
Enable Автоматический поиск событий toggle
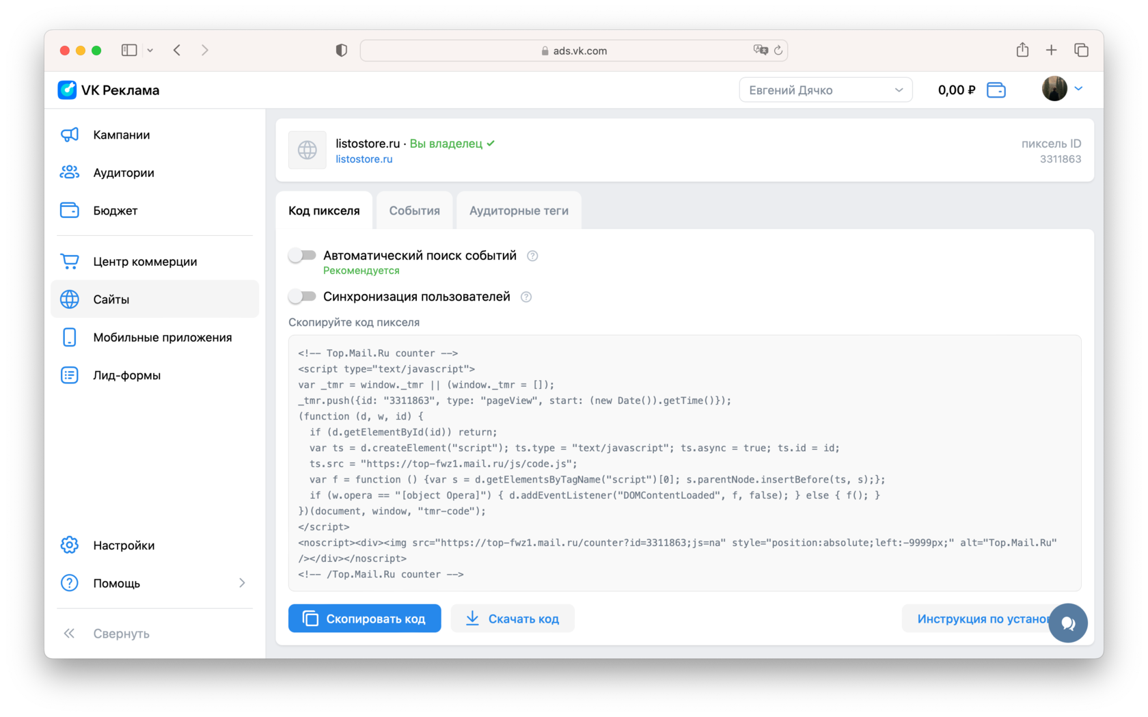click(x=302, y=256)
